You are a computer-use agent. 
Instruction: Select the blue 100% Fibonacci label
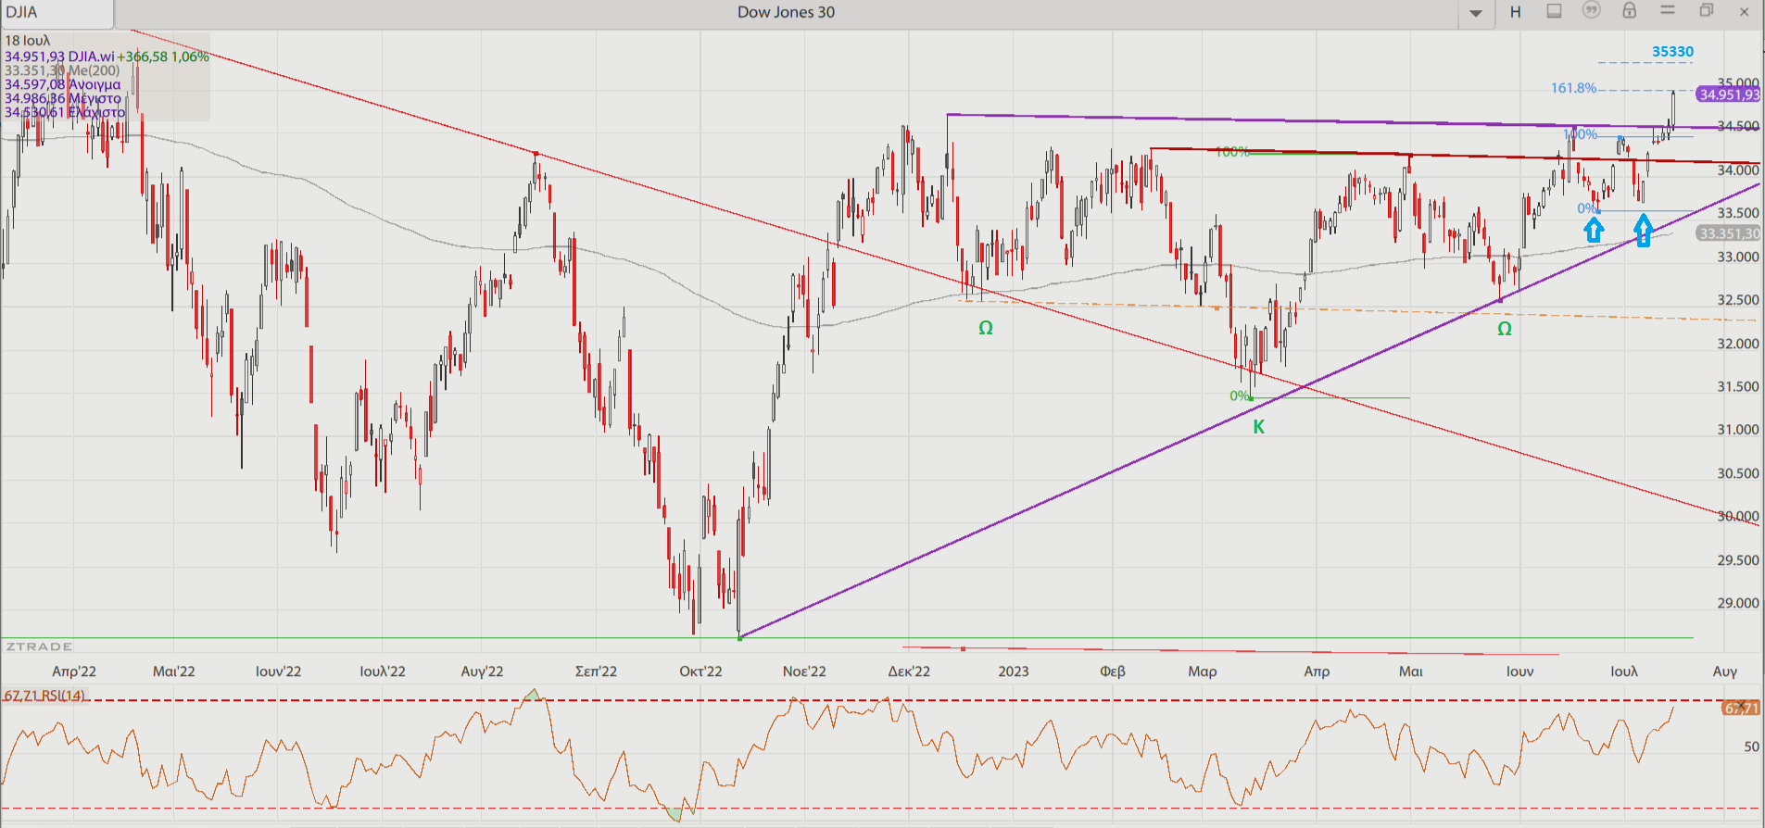coord(1581,134)
